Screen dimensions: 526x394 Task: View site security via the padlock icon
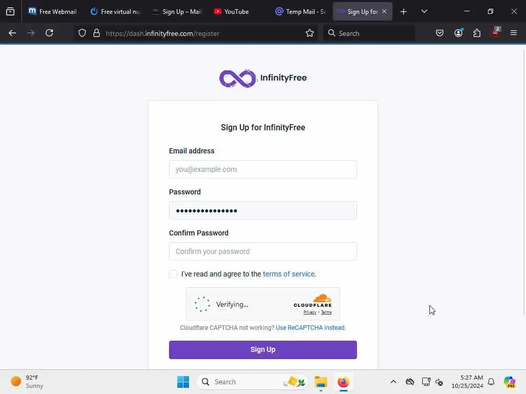tap(97, 33)
